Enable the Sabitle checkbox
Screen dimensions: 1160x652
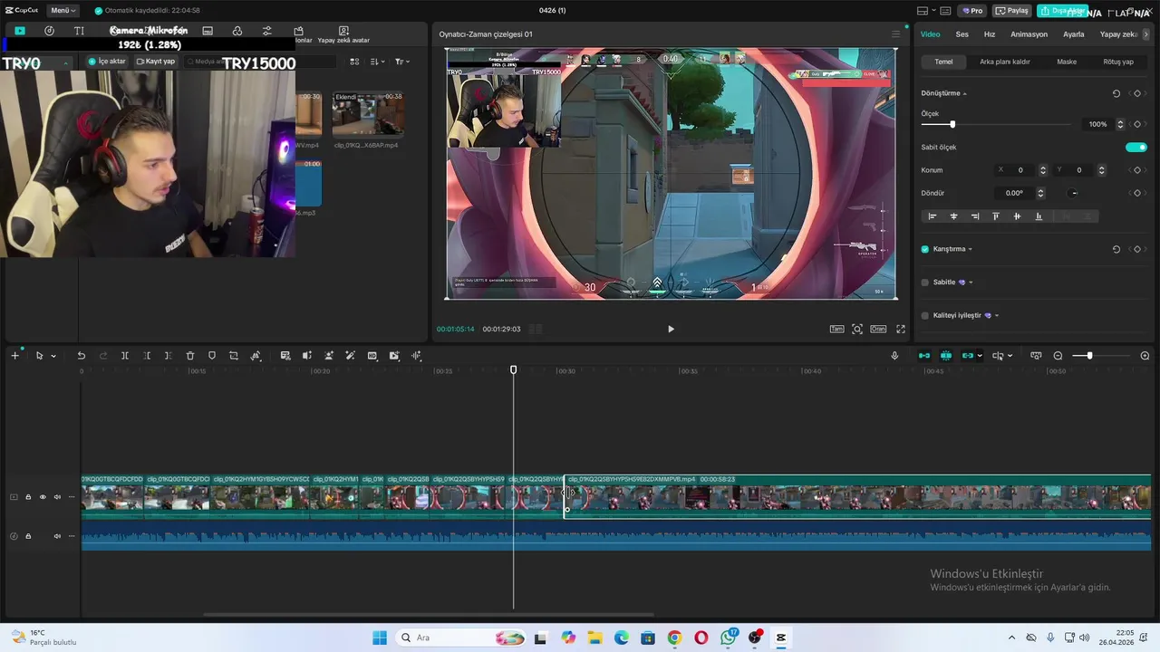coord(925,283)
